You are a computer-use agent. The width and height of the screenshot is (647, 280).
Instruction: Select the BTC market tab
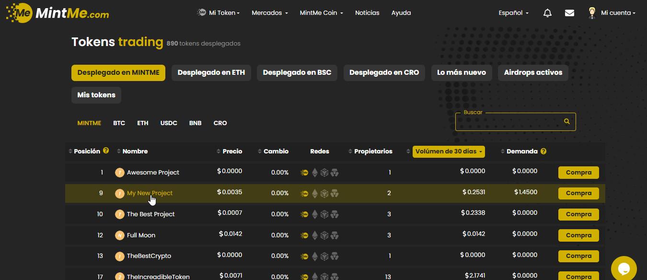click(119, 123)
